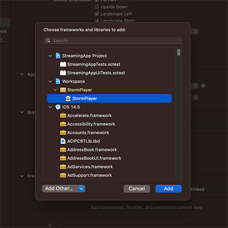The height and width of the screenshot is (228, 228).
Task: Click the Cancel button
Action: point(137,189)
